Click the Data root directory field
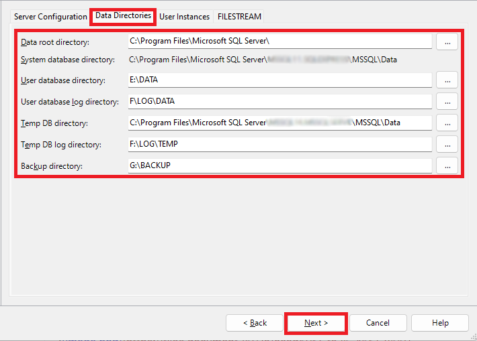The image size is (477, 341). pyautogui.click(x=279, y=42)
